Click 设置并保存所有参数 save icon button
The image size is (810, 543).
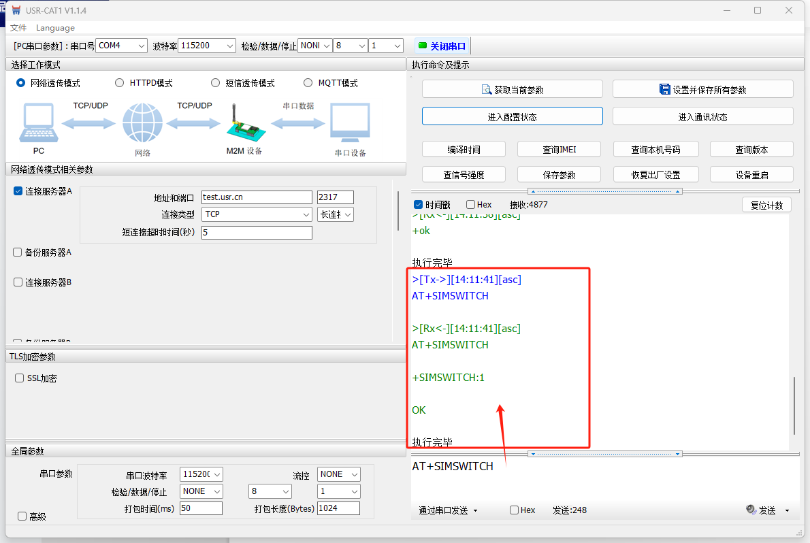(702, 89)
